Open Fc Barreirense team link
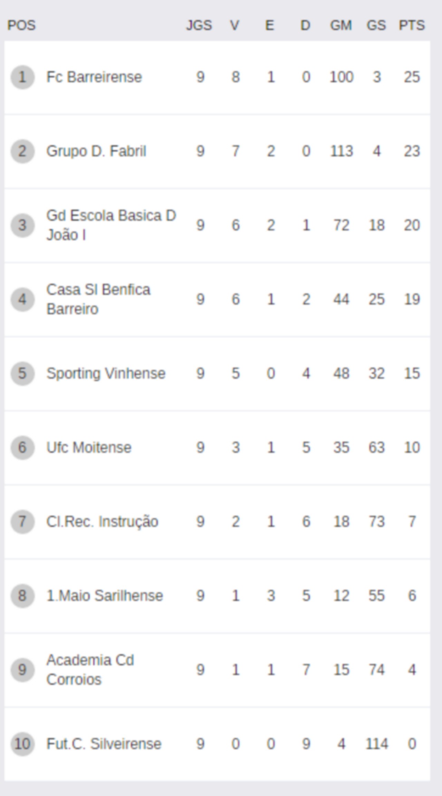Image resolution: width=442 pixels, height=796 pixels. [x=94, y=77]
